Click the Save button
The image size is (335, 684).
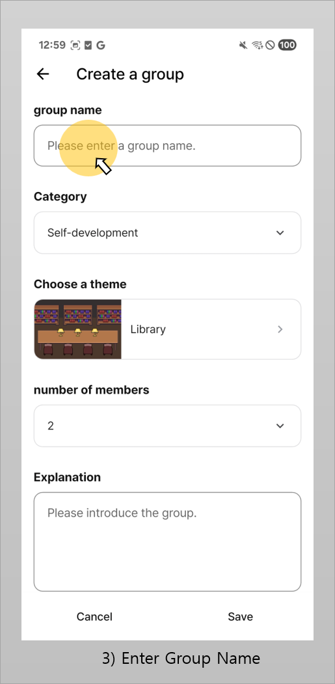(x=240, y=616)
